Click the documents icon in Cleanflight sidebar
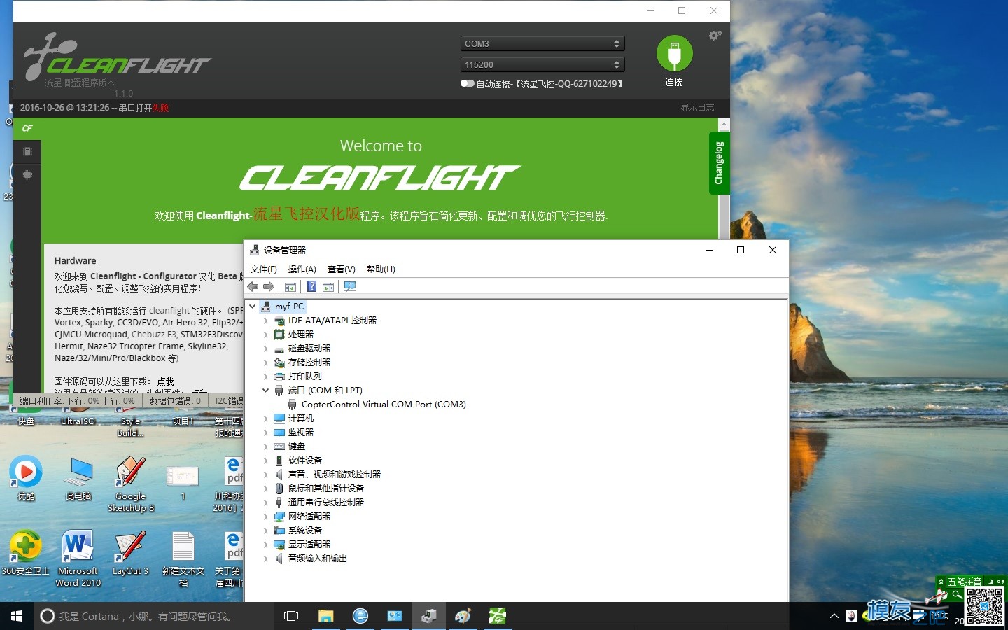The image size is (1008, 630). 27,151
